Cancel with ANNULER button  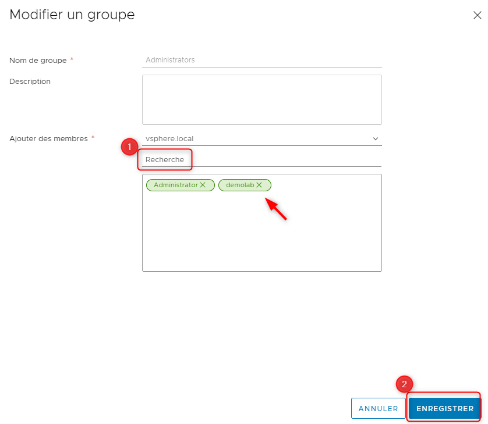click(378, 408)
